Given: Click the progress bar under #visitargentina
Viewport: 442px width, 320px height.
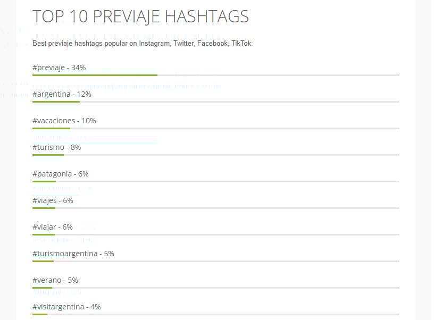Looking at the screenshot, I should coord(216,314).
